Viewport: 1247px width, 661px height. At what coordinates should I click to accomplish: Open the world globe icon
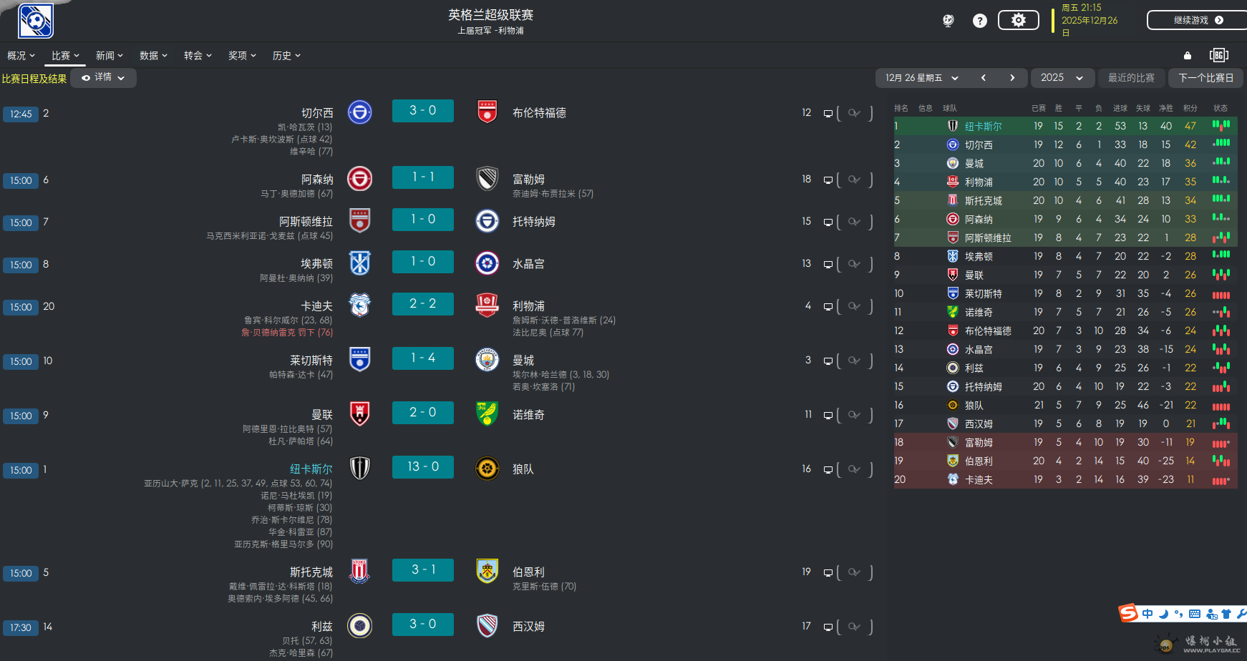[948, 21]
